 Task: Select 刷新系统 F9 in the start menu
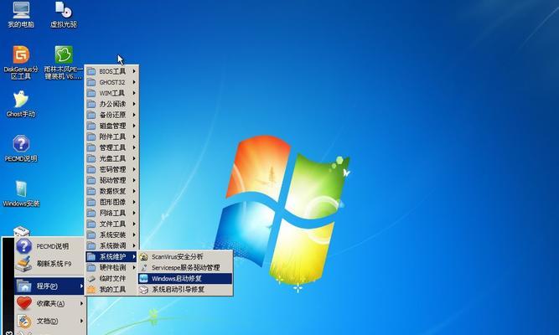click(49, 264)
